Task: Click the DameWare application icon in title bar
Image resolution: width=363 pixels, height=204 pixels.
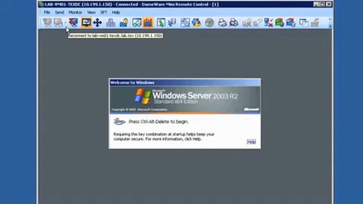Action: [x=41, y=4]
